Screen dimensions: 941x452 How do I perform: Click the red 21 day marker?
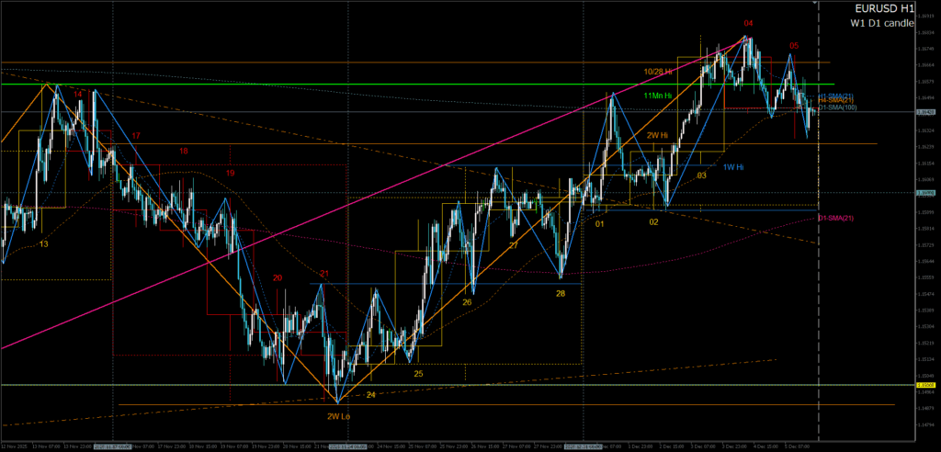[x=324, y=274]
